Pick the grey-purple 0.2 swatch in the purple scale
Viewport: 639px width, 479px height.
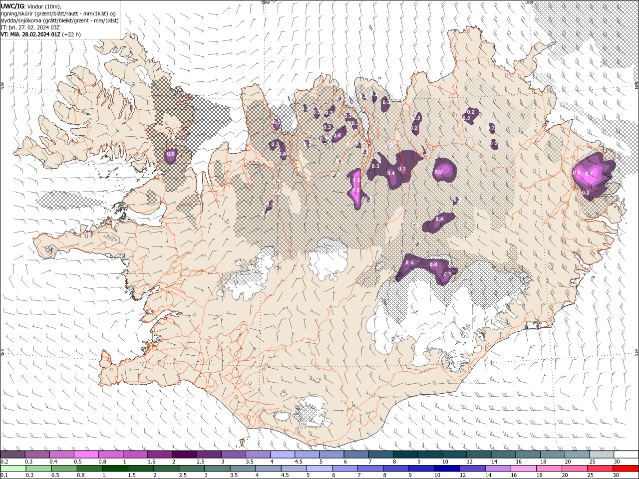[12, 455]
